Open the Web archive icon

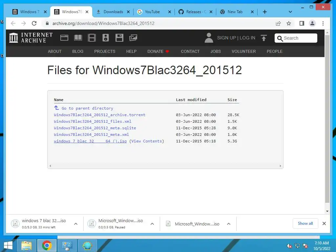point(64,38)
